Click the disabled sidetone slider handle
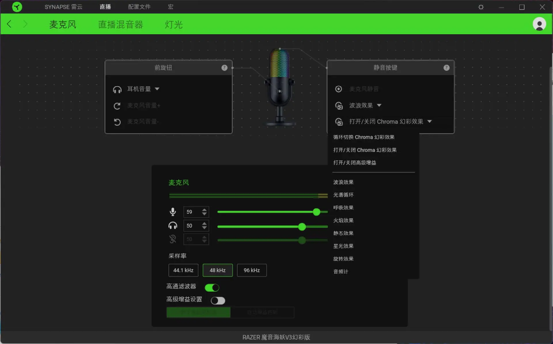553x344 pixels. (x=302, y=240)
